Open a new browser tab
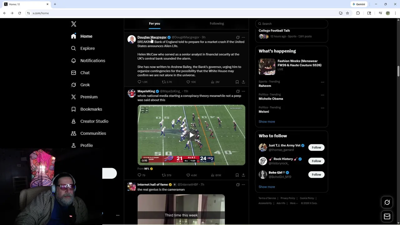Image resolution: width=400 pixels, height=225 pixels. point(55,4)
